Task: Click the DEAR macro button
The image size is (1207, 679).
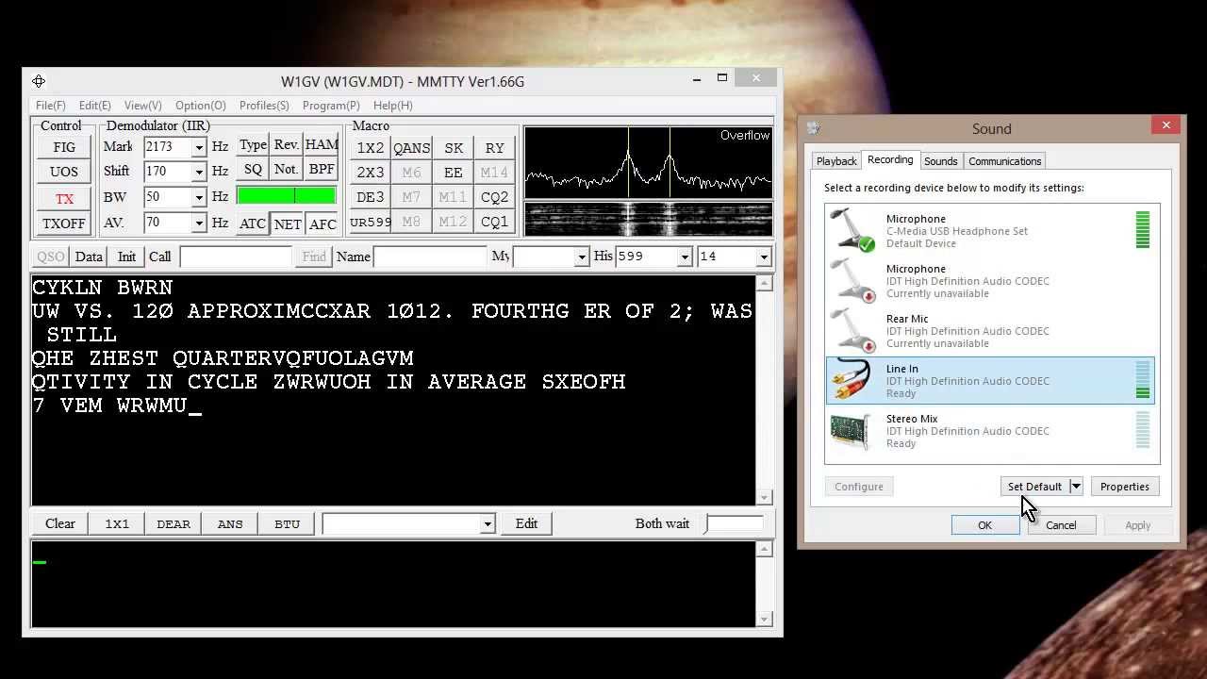Action: [x=174, y=523]
